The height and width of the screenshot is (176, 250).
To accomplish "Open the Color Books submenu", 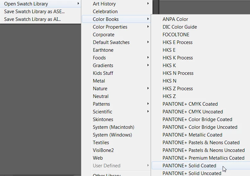I will (116, 19).
